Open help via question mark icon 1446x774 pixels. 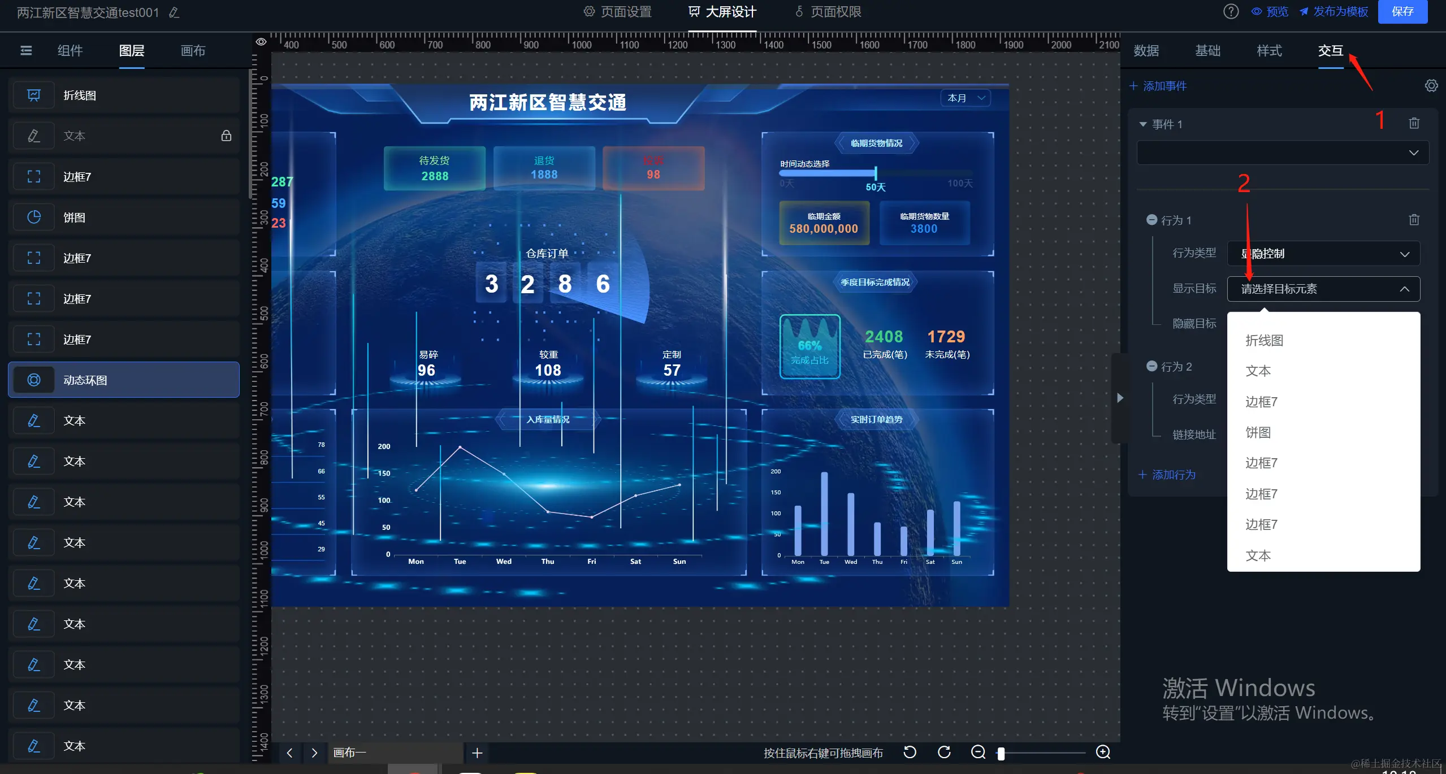(x=1231, y=12)
